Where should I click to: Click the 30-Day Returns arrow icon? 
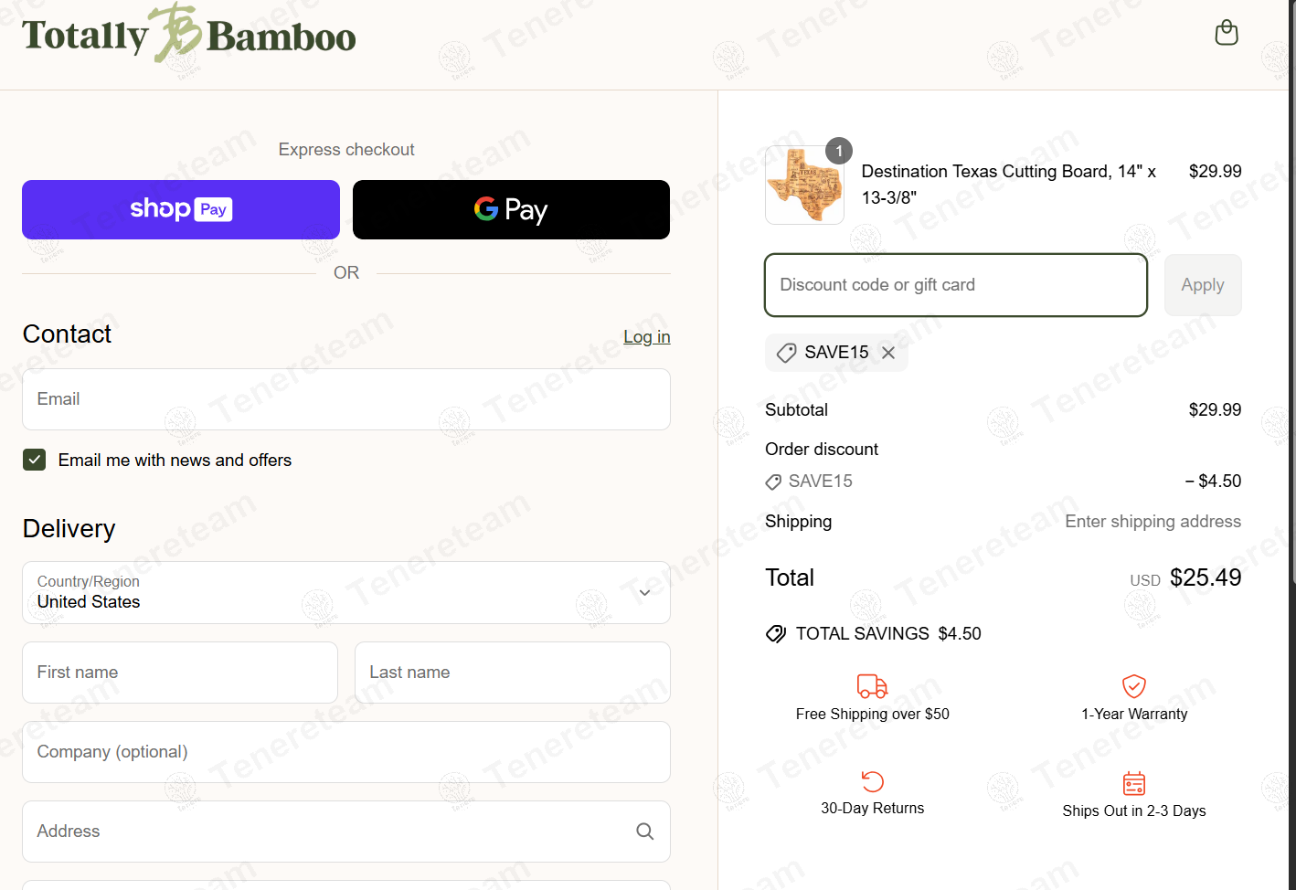point(872,781)
